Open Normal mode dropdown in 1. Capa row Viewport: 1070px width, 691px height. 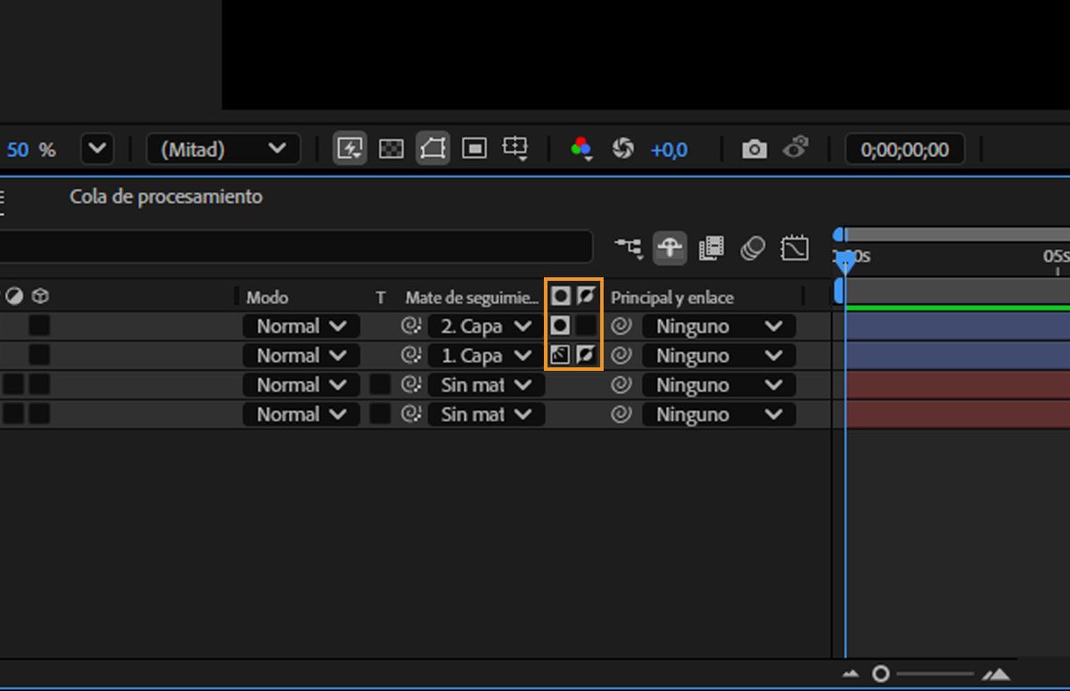(301, 356)
